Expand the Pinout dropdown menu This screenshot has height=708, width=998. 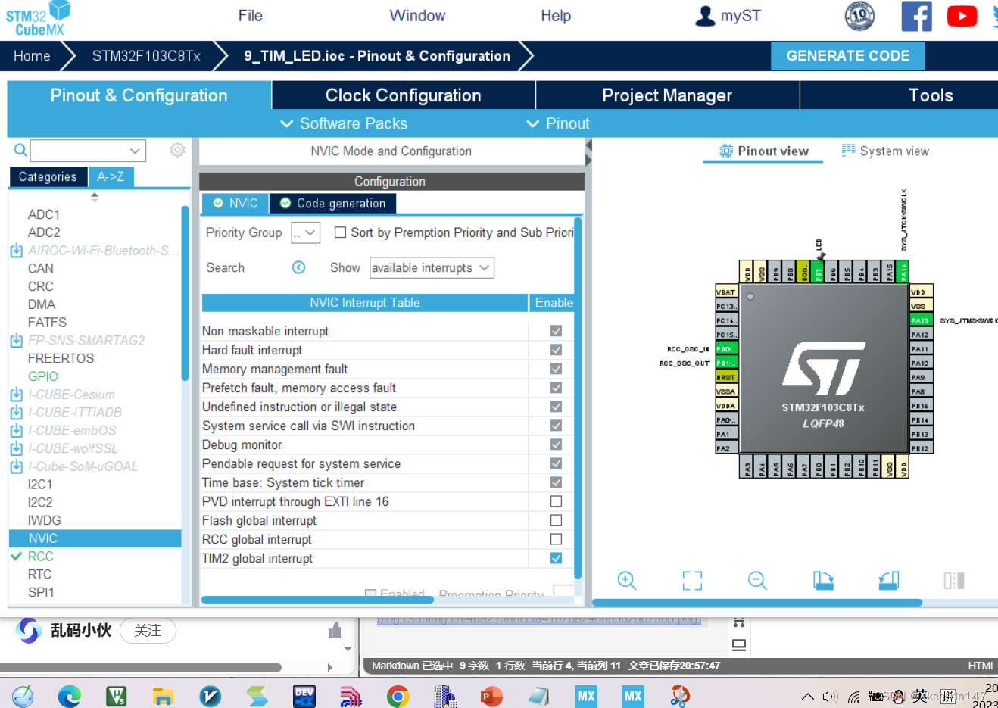(558, 123)
